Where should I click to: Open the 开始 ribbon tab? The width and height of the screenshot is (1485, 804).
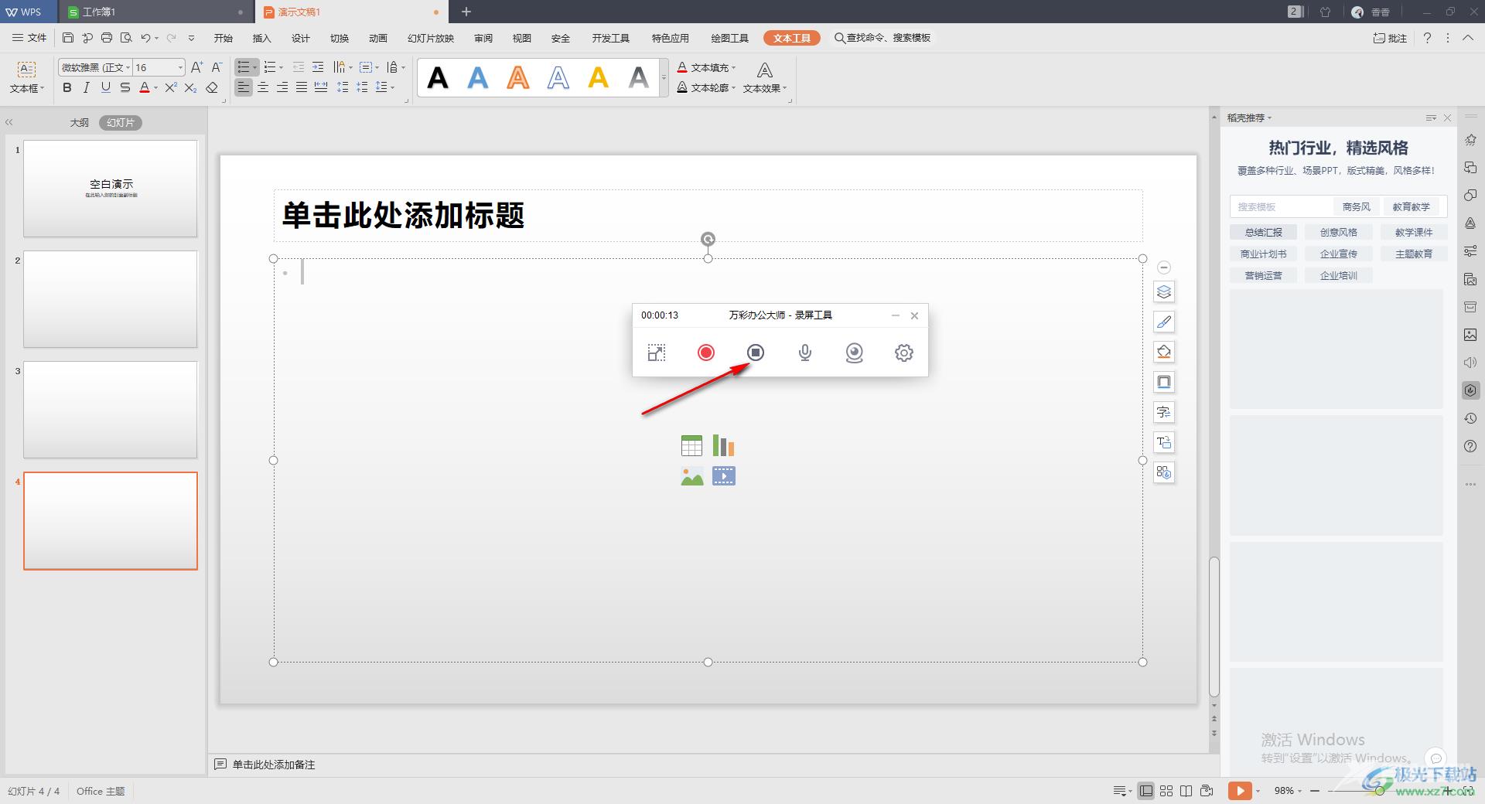click(x=224, y=38)
